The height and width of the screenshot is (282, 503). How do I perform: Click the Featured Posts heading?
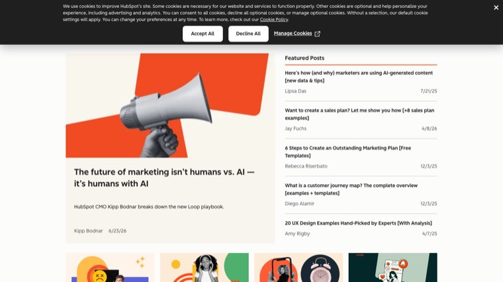[x=304, y=58]
